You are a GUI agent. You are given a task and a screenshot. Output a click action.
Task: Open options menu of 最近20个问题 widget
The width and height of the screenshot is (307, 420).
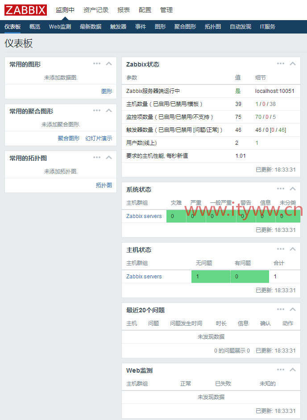click(281, 309)
